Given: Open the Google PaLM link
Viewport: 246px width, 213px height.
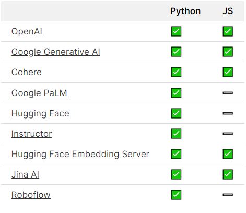Looking at the screenshot, I should (39, 93).
